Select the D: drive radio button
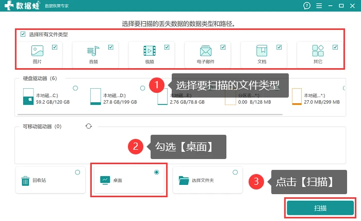Screen dimensions: 361x221 coord(142,88)
